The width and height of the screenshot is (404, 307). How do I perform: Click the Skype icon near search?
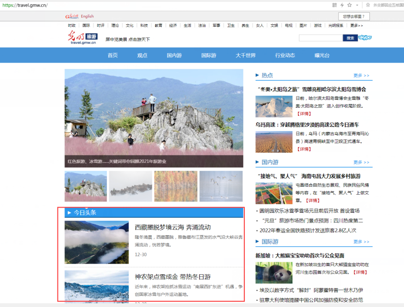coord(365,38)
